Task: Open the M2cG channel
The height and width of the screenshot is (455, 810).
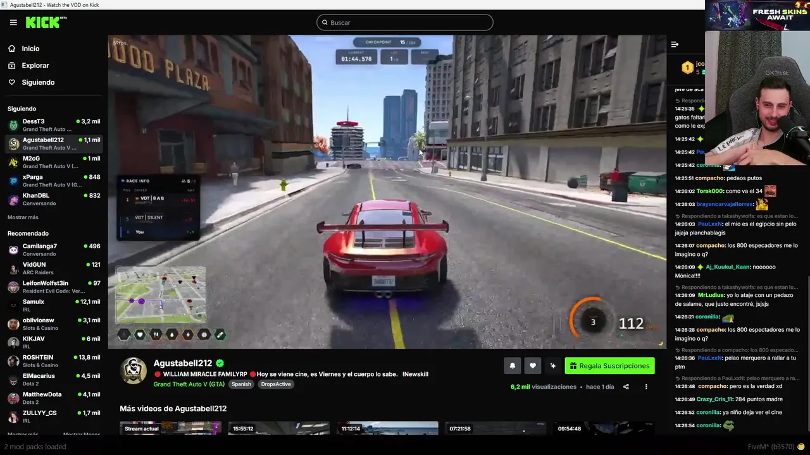Action: coord(54,162)
